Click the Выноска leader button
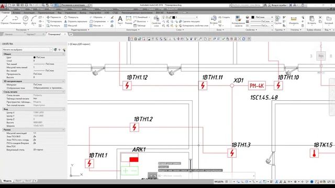335x188 pixels. 141,21
